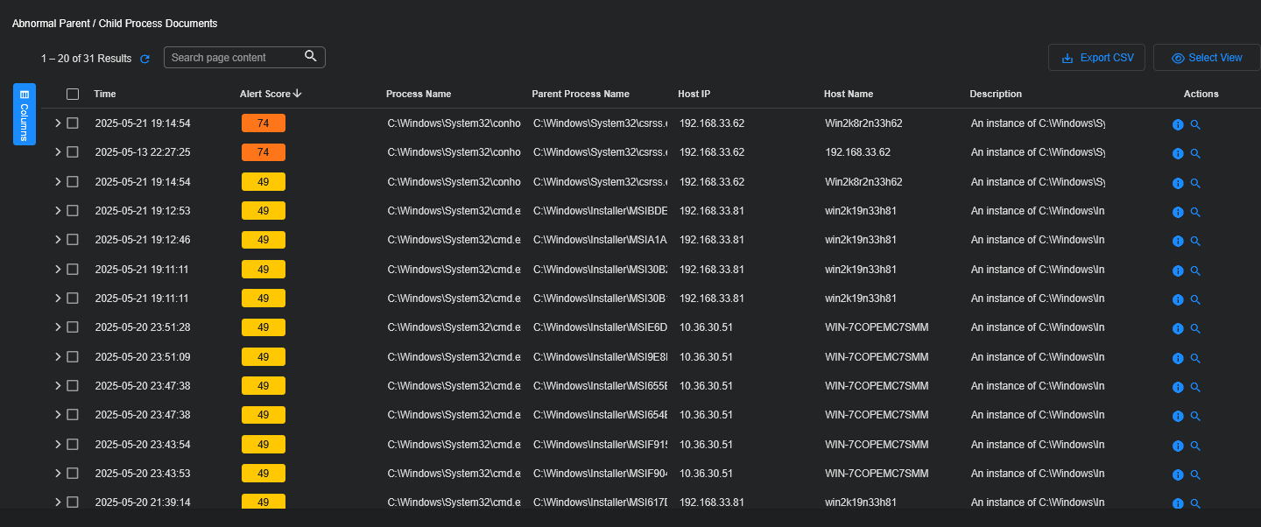This screenshot has width=1261, height=527.
Task: Open the Columns side panel tab
Action: tap(24, 114)
